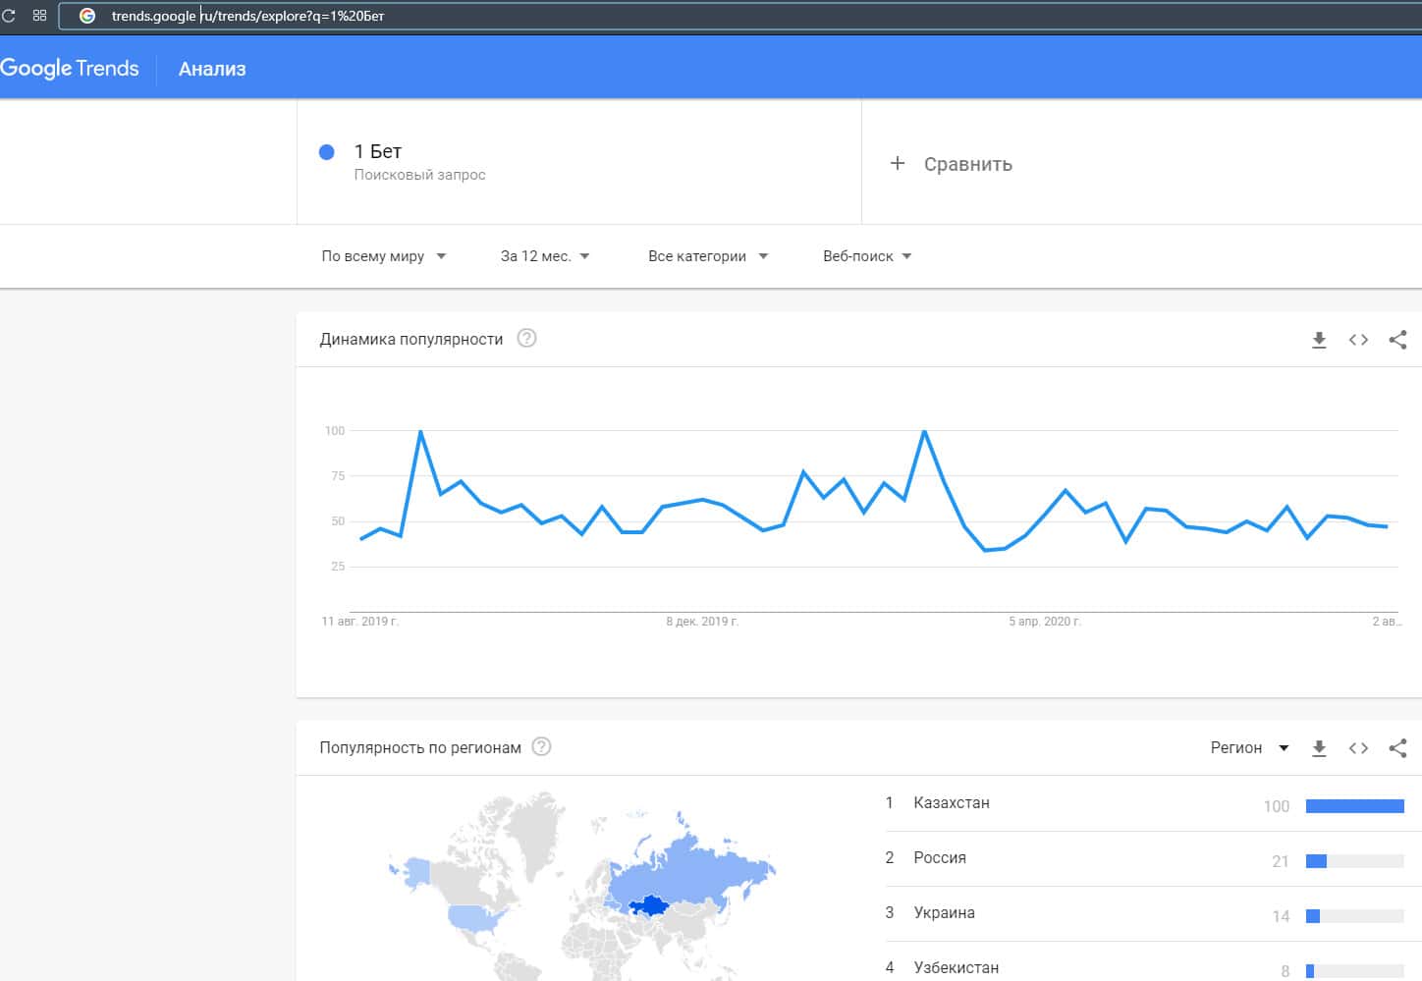Screen dimensions: 1422x981
Task: Add a comparison term with Сравнить
Action: (951, 164)
